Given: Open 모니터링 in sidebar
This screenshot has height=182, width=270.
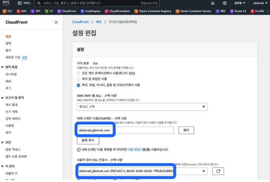Looking at the screenshot, I should point(11,74).
